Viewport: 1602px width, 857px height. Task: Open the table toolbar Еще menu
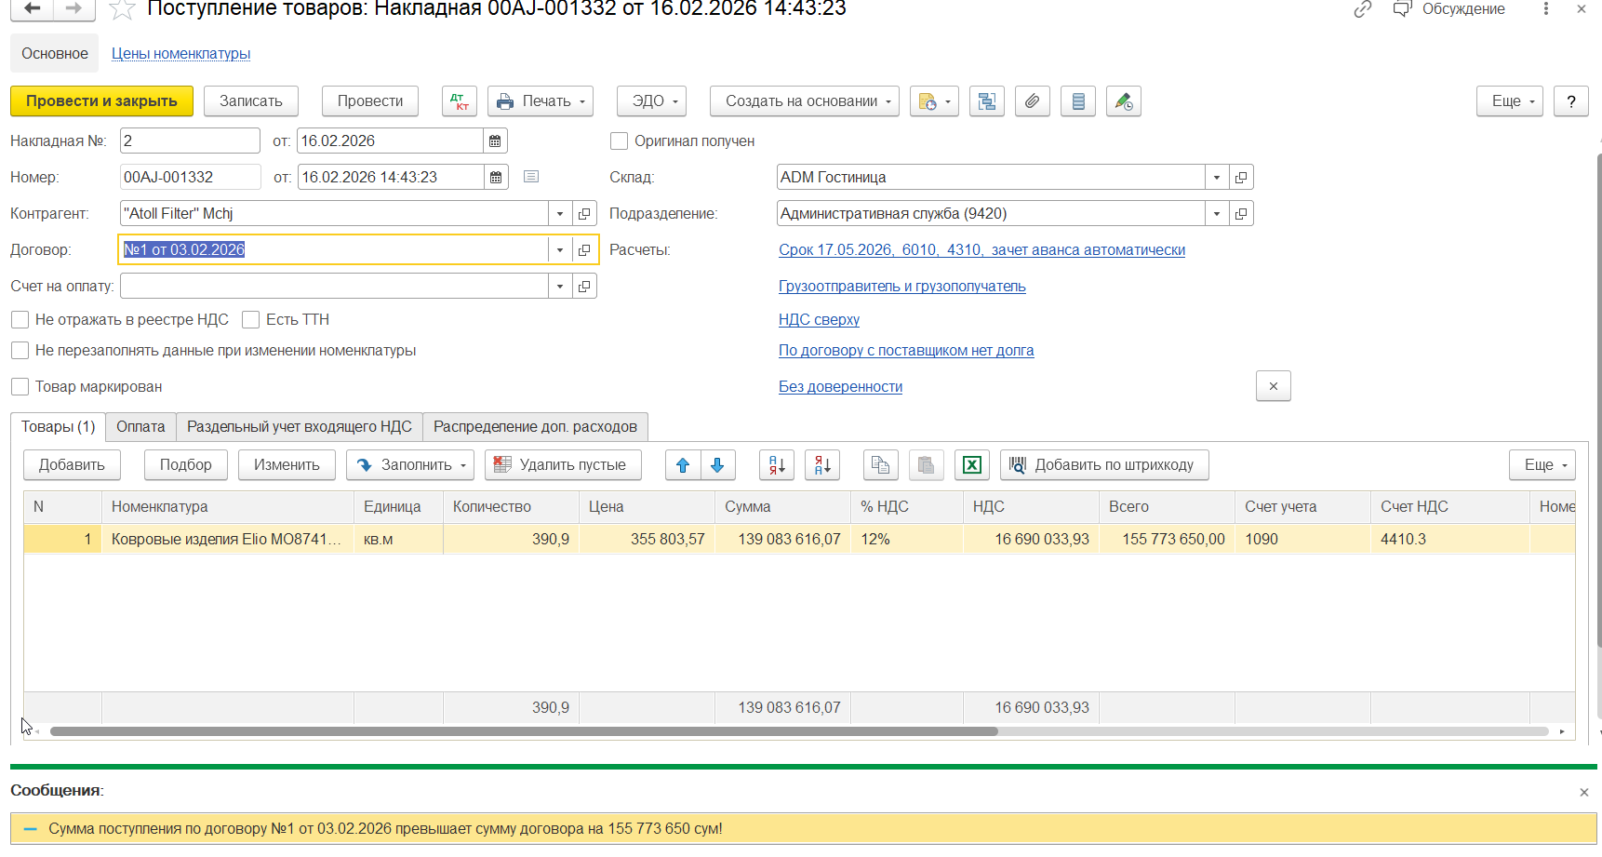1542,465
